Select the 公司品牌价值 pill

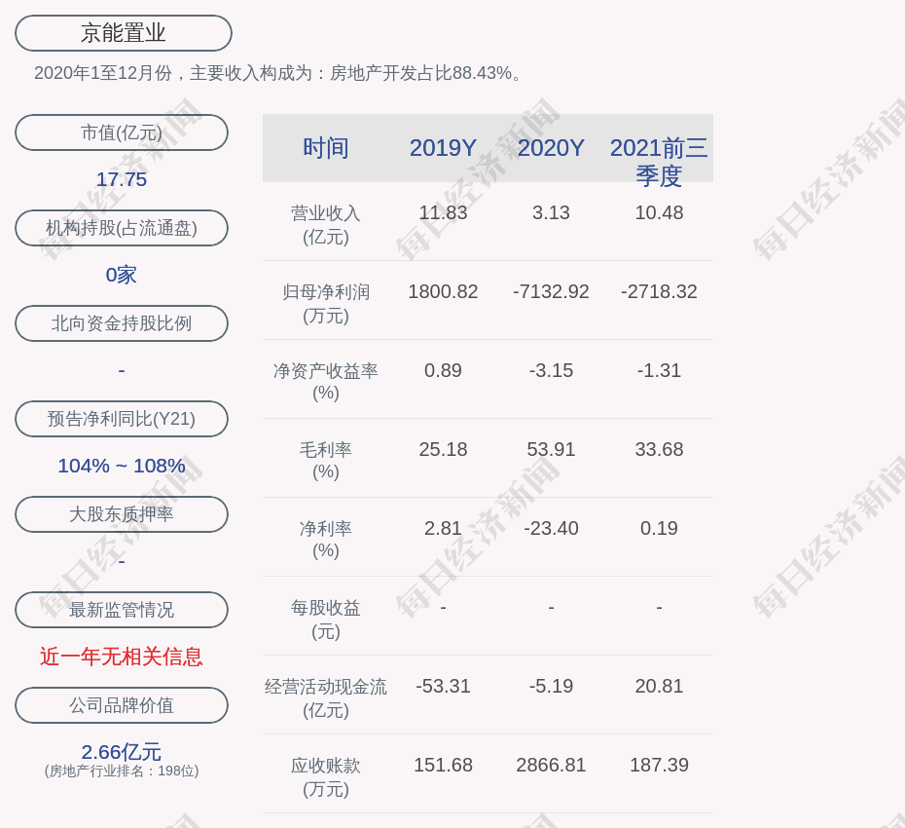click(122, 705)
